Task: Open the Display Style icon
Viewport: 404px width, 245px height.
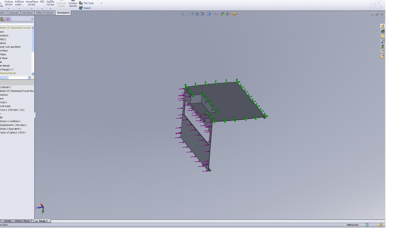Action: pyautogui.click(x=209, y=14)
